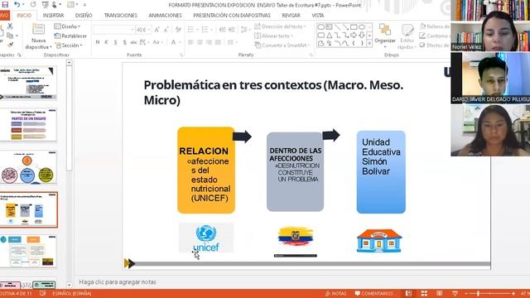Select the straight line shape in gallery
The image size is (530, 298).
click(337, 26)
